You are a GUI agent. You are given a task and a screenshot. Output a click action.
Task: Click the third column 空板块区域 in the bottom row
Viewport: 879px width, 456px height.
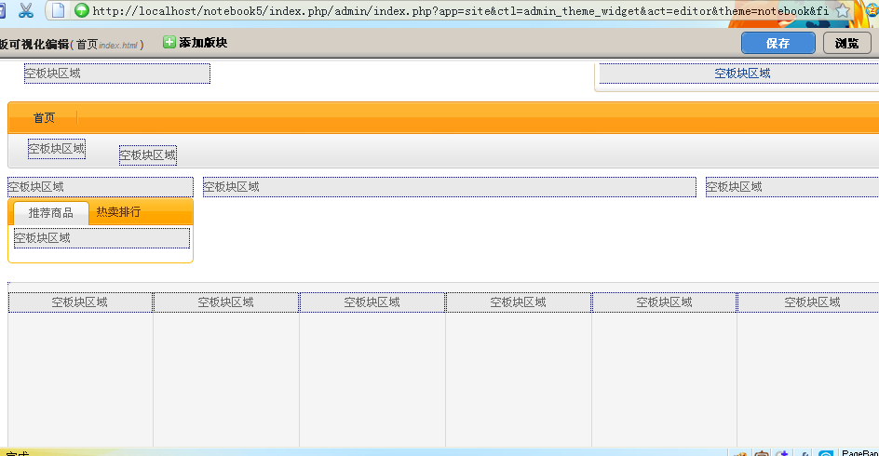coord(372,302)
